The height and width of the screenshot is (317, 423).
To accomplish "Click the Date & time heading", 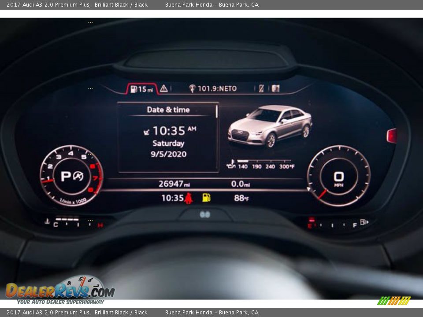I will pyautogui.click(x=168, y=110).
